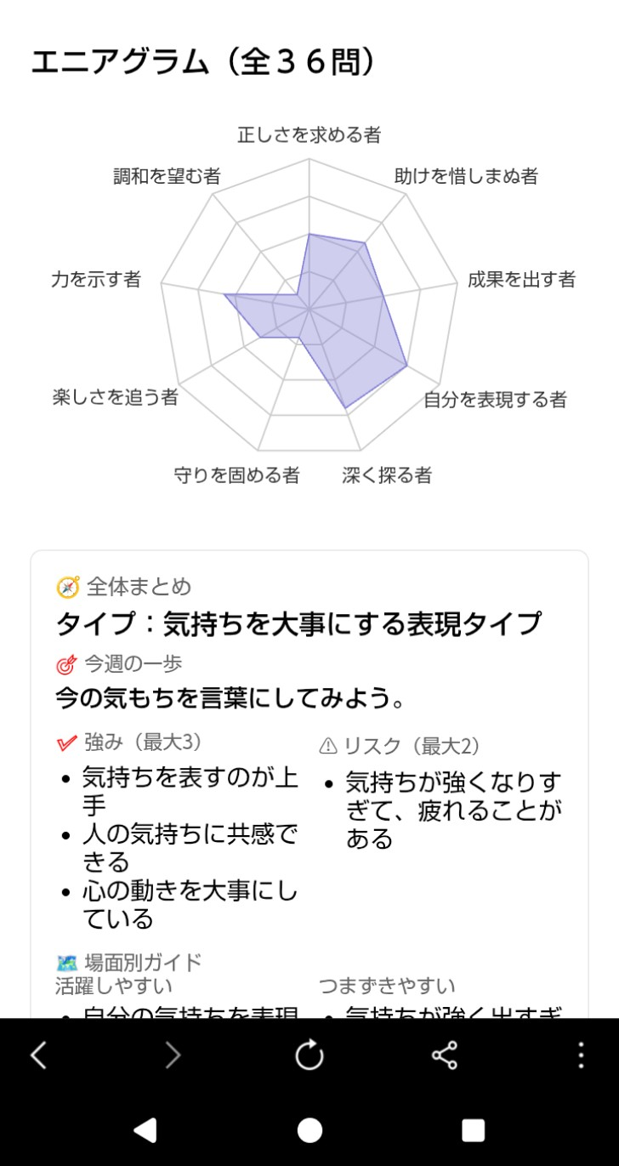
Task: Tap the checkmark icon beside 強み
Action: click(x=66, y=742)
